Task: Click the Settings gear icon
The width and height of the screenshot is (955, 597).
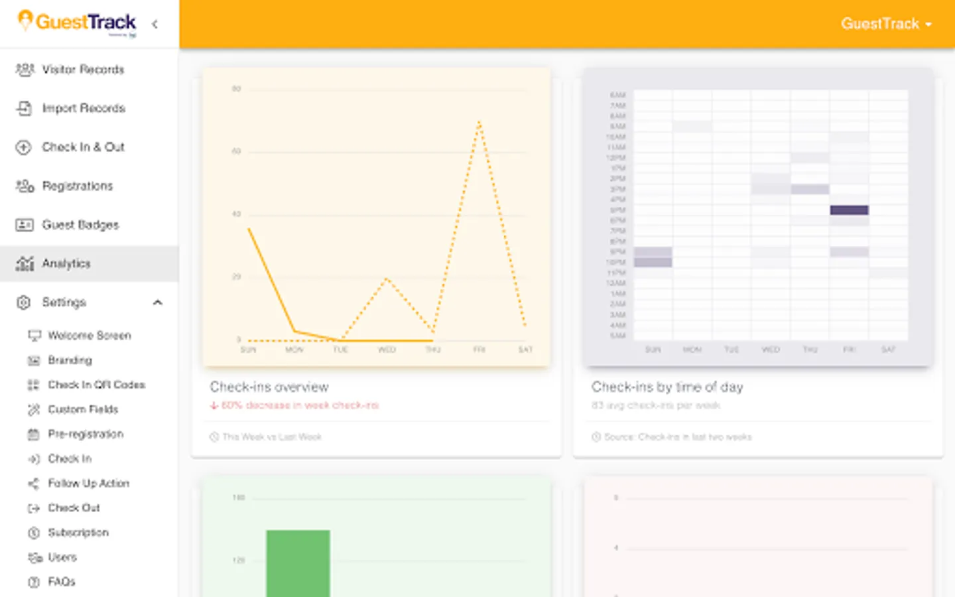Action: (x=24, y=302)
